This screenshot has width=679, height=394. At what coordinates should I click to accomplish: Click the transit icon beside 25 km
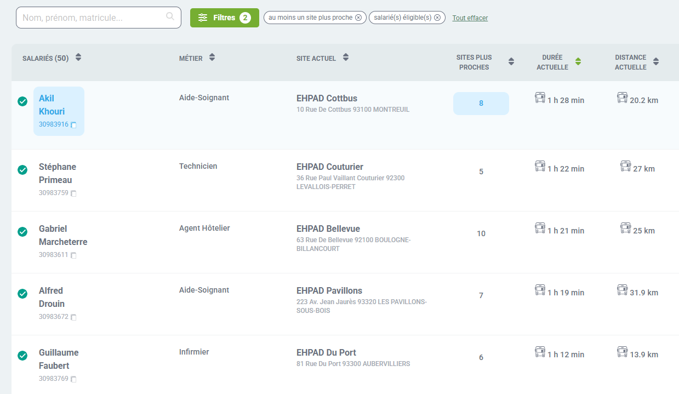click(x=625, y=228)
